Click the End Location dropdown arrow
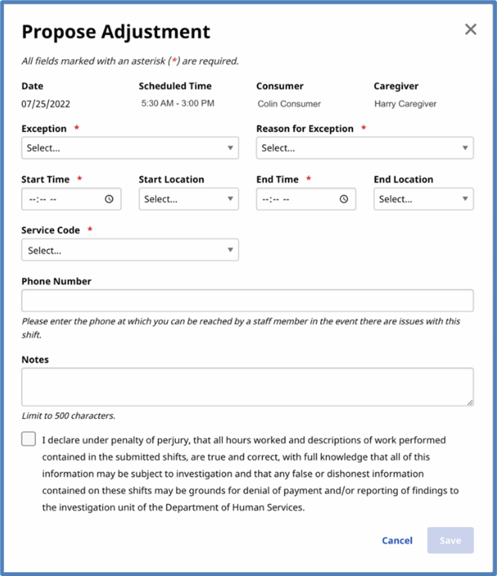 click(x=465, y=199)
